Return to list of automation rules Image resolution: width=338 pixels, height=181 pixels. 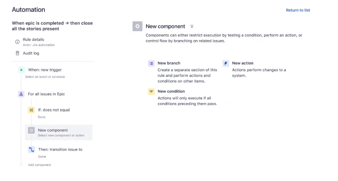[x=298, y=10]
